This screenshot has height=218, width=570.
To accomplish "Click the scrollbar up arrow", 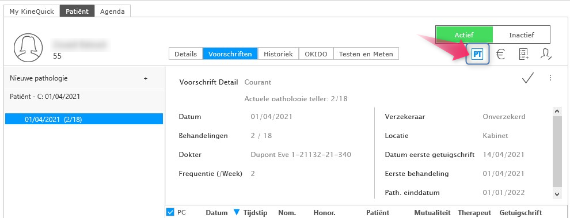I will point(557,111).
